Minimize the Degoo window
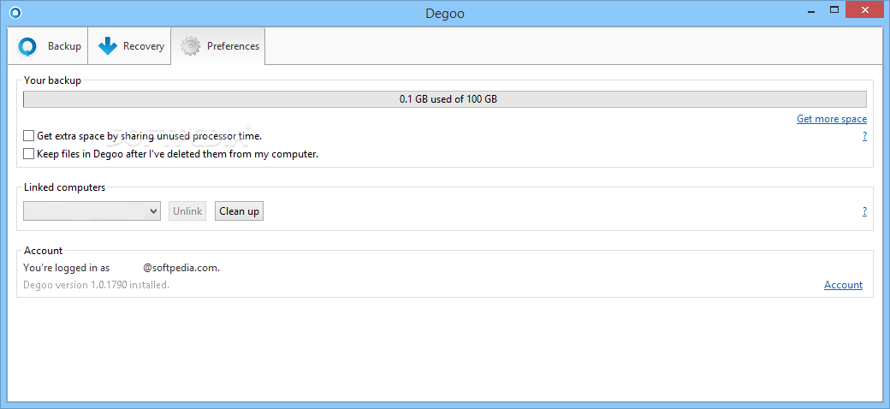890x409 pixels. click(x=811, y=9)
